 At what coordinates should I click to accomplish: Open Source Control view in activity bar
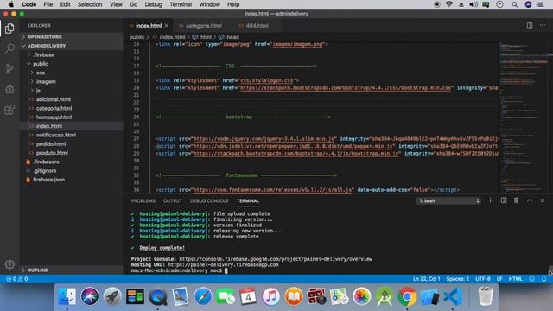pos(10,69)
